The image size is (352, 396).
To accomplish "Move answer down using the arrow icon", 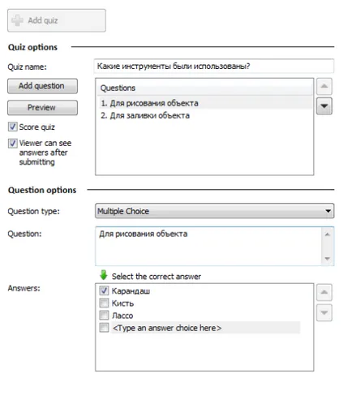I will 324,312.
